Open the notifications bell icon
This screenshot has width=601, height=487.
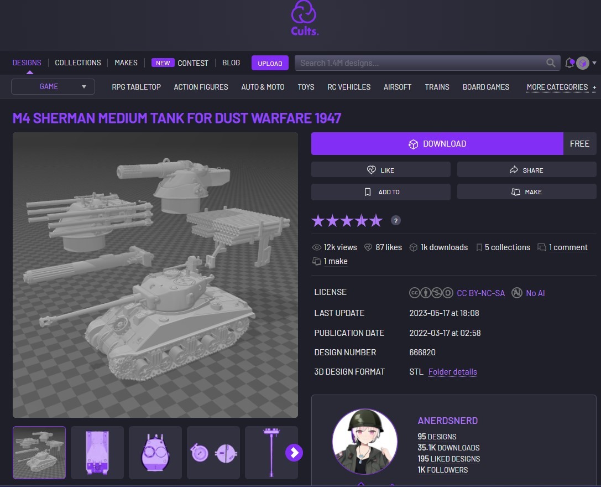(x=569, y=63)
